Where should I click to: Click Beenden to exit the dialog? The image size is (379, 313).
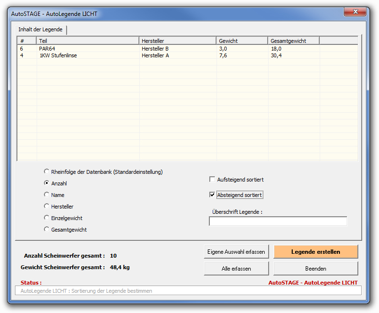coord(315,268)
